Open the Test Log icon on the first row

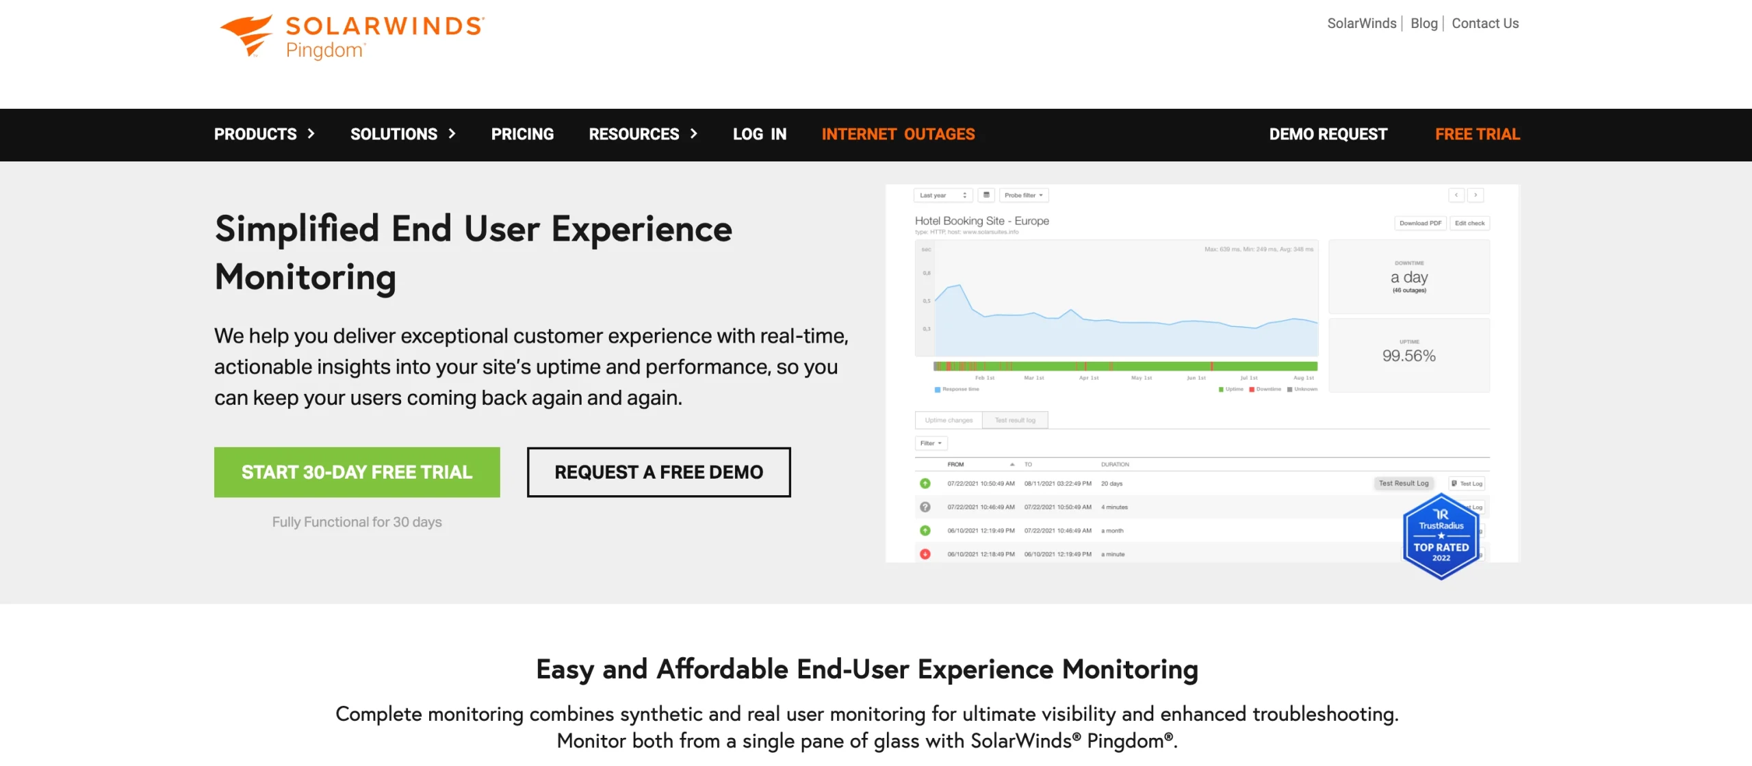coord(1467,484)
